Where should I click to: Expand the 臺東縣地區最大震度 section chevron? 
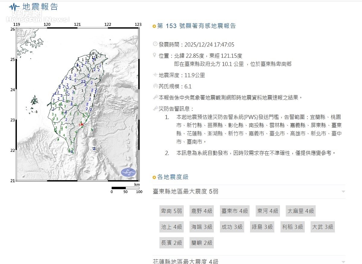(x=343, y=192)
